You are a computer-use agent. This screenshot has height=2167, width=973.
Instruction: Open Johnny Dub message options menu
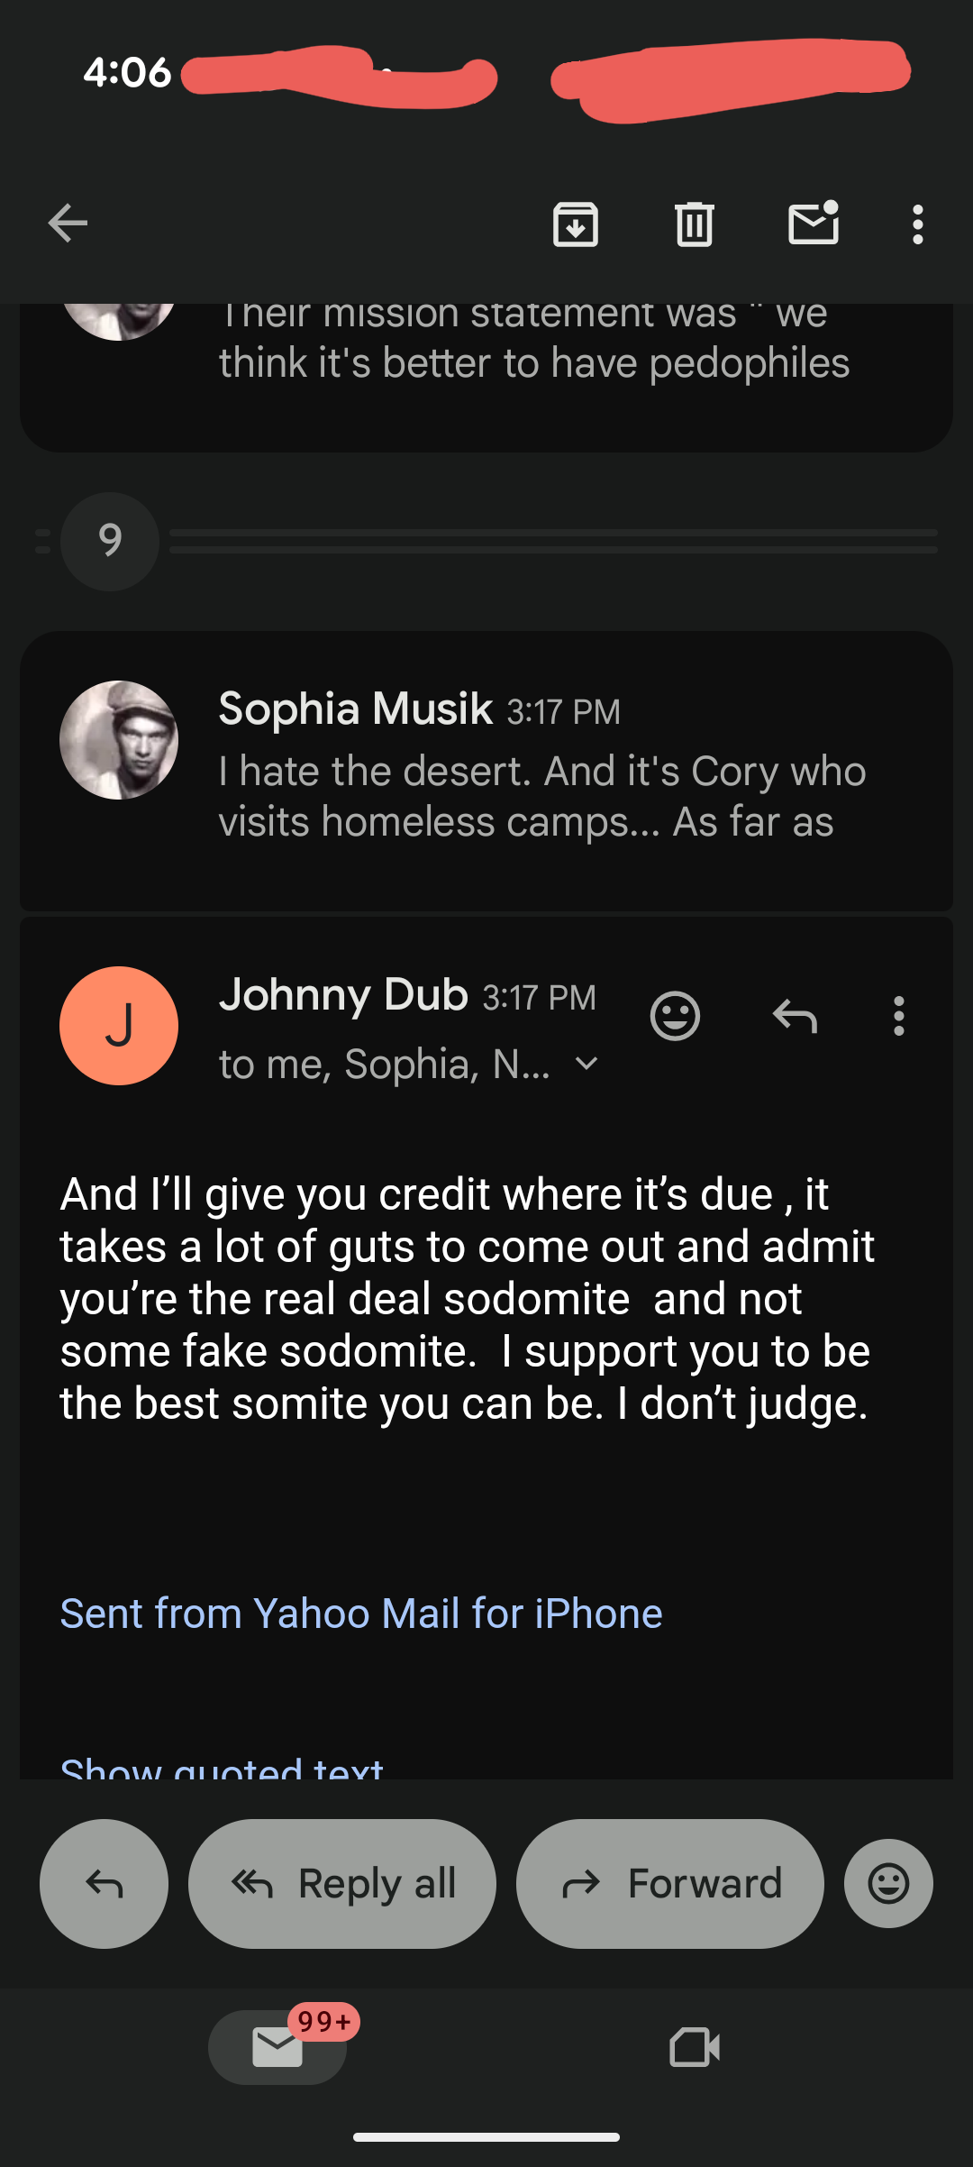tap(898, 1017)
